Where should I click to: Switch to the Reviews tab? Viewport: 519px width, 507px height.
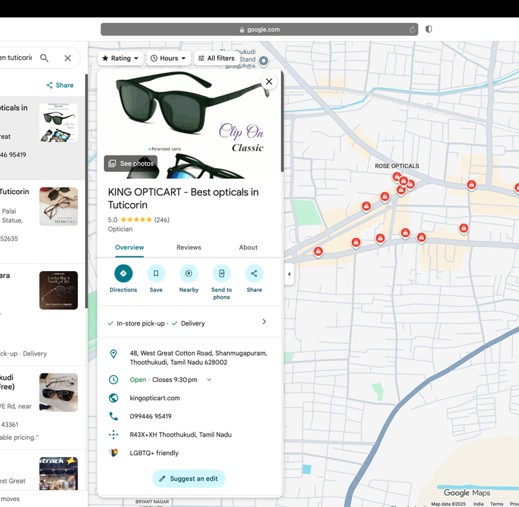[x=189, y=247]
